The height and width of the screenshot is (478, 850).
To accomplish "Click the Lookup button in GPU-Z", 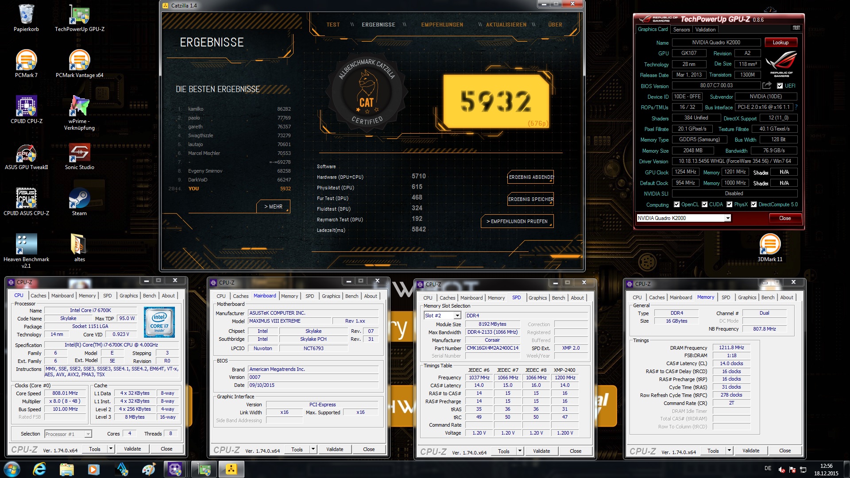I will coord(780,42).
